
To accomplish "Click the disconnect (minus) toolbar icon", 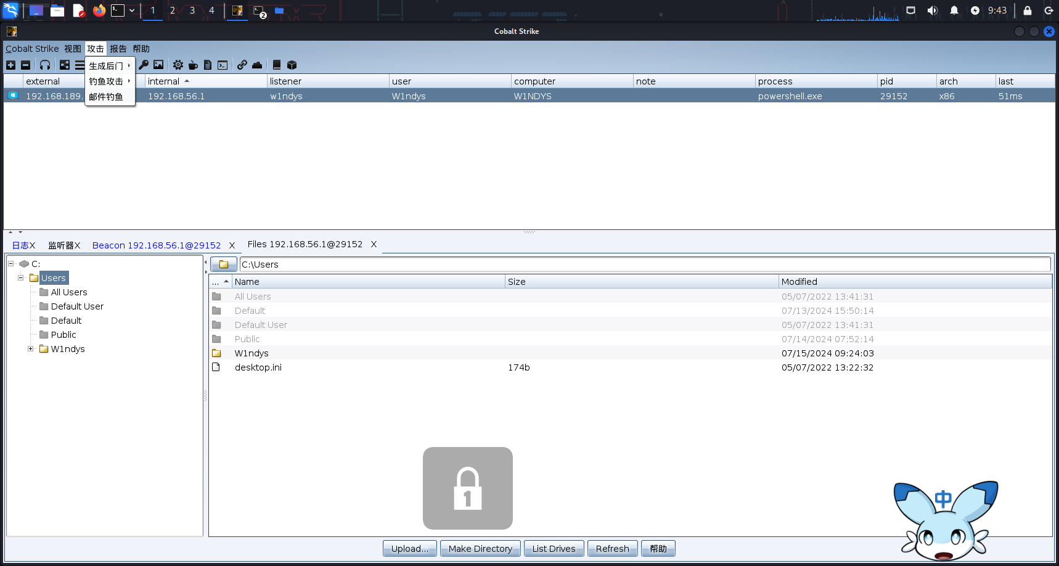I will [x=25, y=65].
